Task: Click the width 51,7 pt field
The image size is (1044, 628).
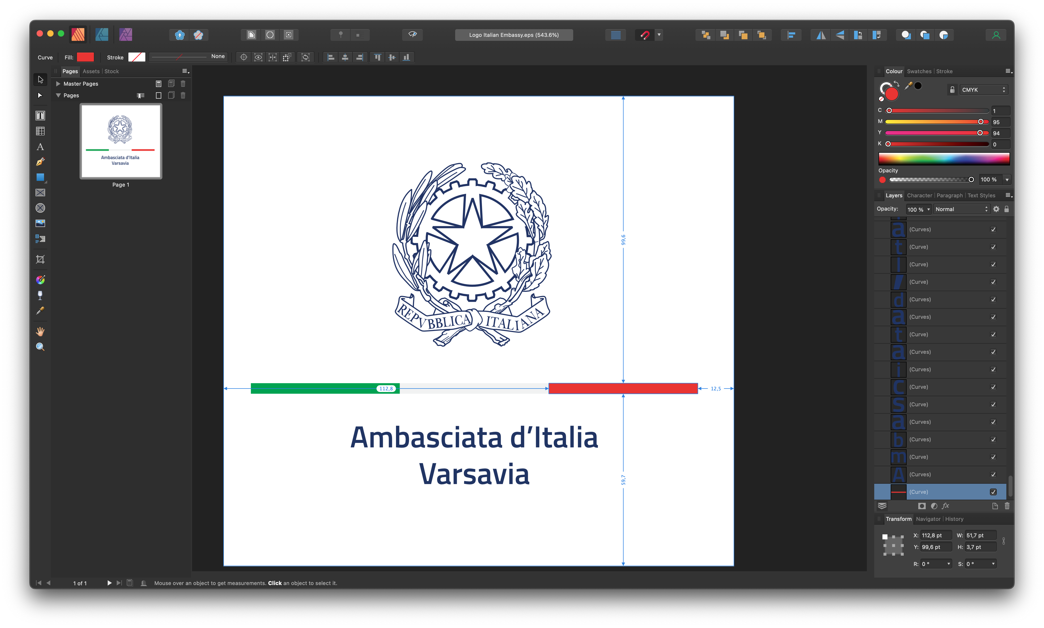Action: (981, 536)
